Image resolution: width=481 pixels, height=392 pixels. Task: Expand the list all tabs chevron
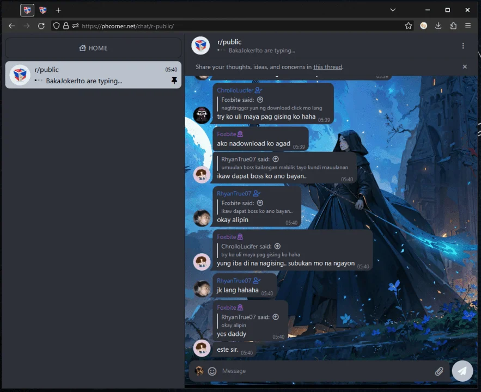[x=393, y=10]
